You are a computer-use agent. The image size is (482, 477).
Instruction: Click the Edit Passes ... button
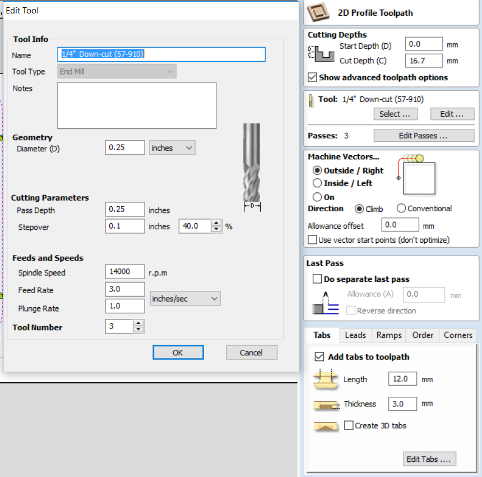pos(424,136)
